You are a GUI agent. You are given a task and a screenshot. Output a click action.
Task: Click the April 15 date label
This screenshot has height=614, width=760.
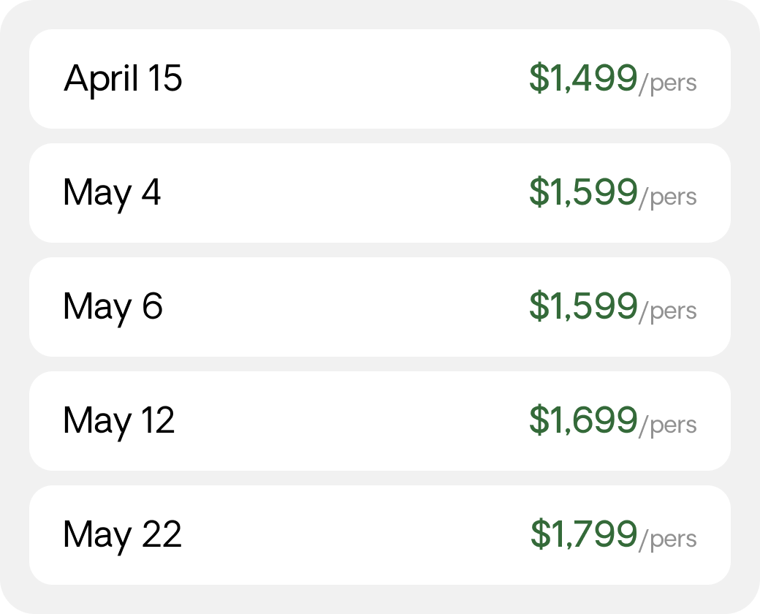click(x=123, y=80)
